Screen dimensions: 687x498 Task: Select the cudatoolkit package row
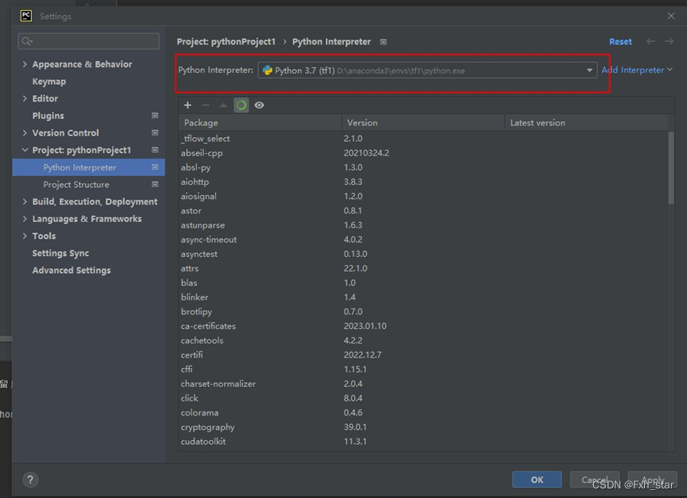[x=423, y=442]
